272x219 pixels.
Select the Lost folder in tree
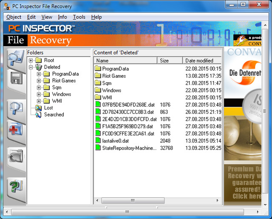(48, 108)
